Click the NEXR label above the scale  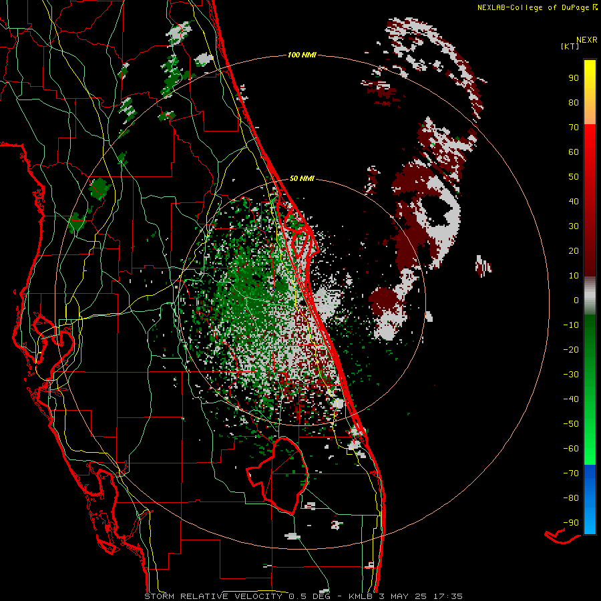pos(587,40)
